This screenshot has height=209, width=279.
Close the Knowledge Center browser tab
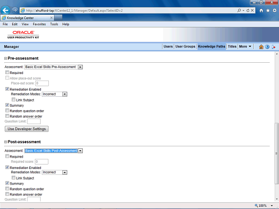click(51, 18)
